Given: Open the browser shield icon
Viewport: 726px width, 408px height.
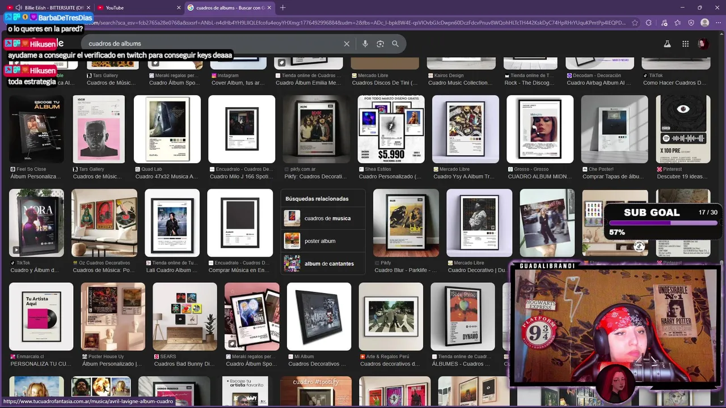Looking at the screenshot, I should pos(691,23).
